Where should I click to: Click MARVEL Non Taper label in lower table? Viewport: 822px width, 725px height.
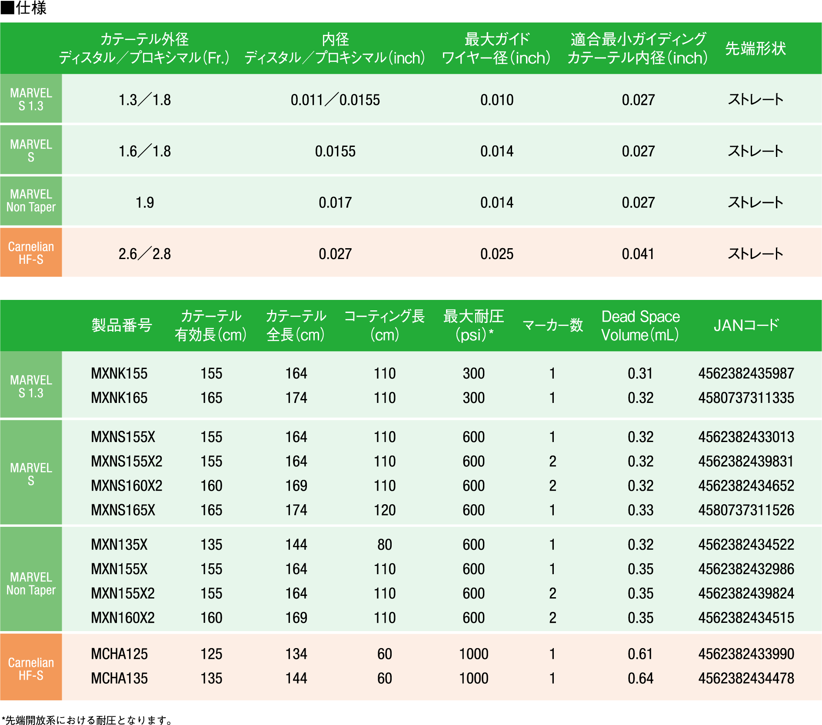31,583
